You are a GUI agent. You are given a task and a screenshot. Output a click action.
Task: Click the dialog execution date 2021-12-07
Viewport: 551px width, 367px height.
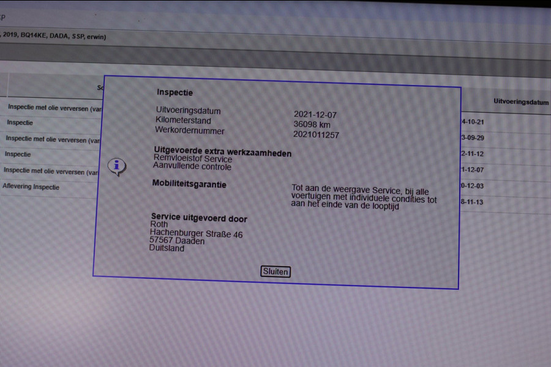point(315,114)
